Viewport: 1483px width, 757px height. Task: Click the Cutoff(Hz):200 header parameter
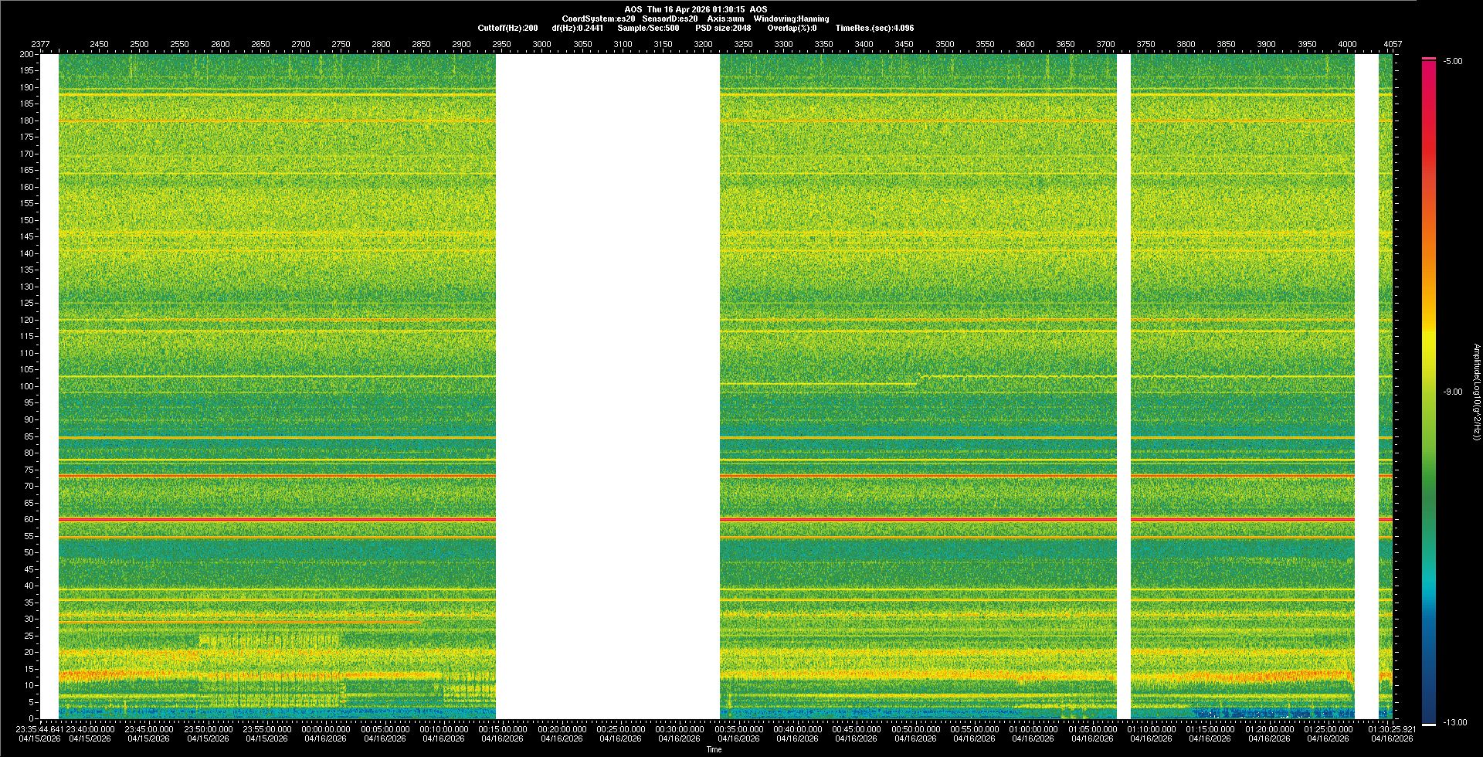coord(507,28)
